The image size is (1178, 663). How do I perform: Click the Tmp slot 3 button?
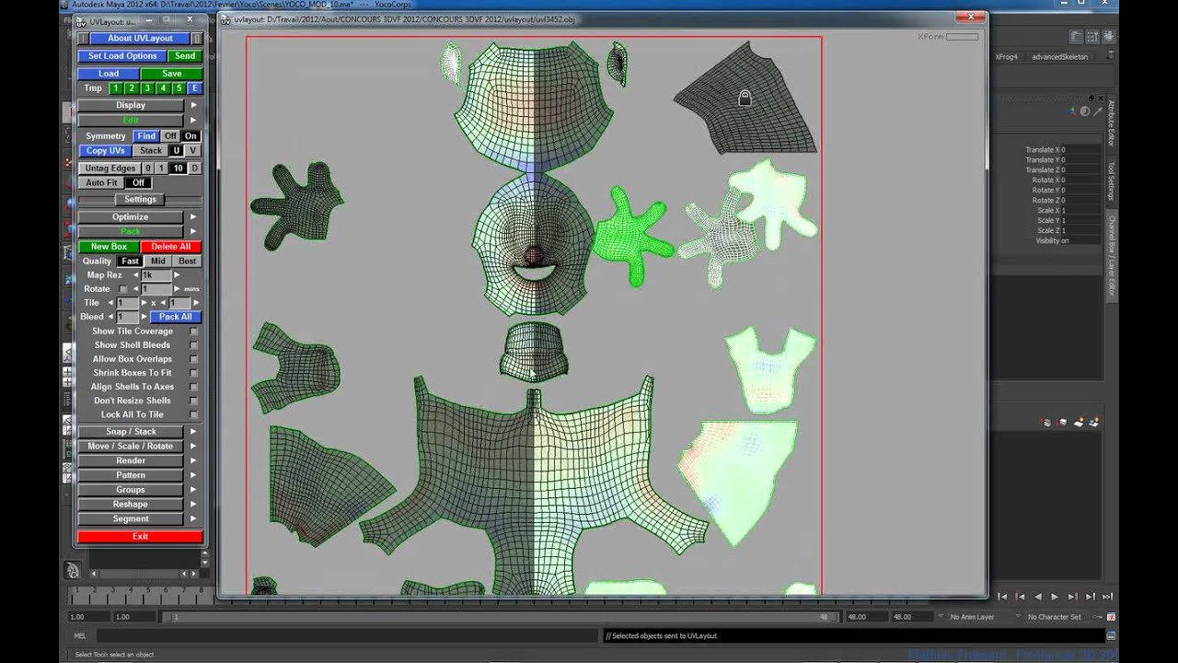click(147, 88)
